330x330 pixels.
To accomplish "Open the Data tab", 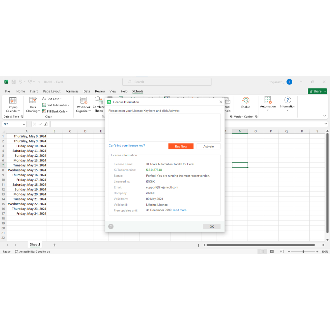I will (x=87, y=91).
